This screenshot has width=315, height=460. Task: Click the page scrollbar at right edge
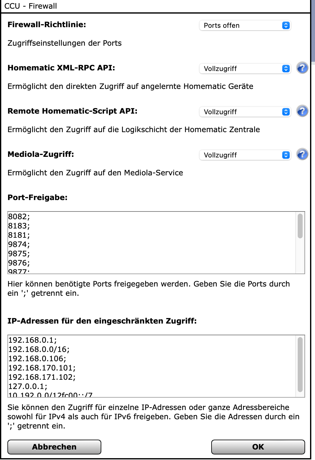[x=313, y=31]
